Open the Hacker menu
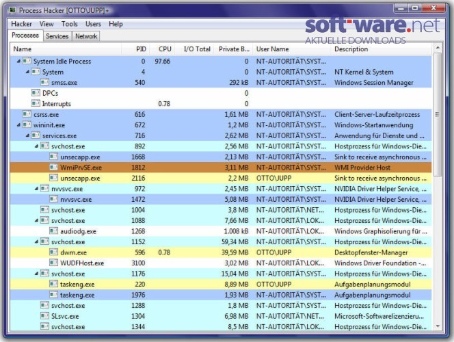 pyautogui.click(x=21, y=24)
